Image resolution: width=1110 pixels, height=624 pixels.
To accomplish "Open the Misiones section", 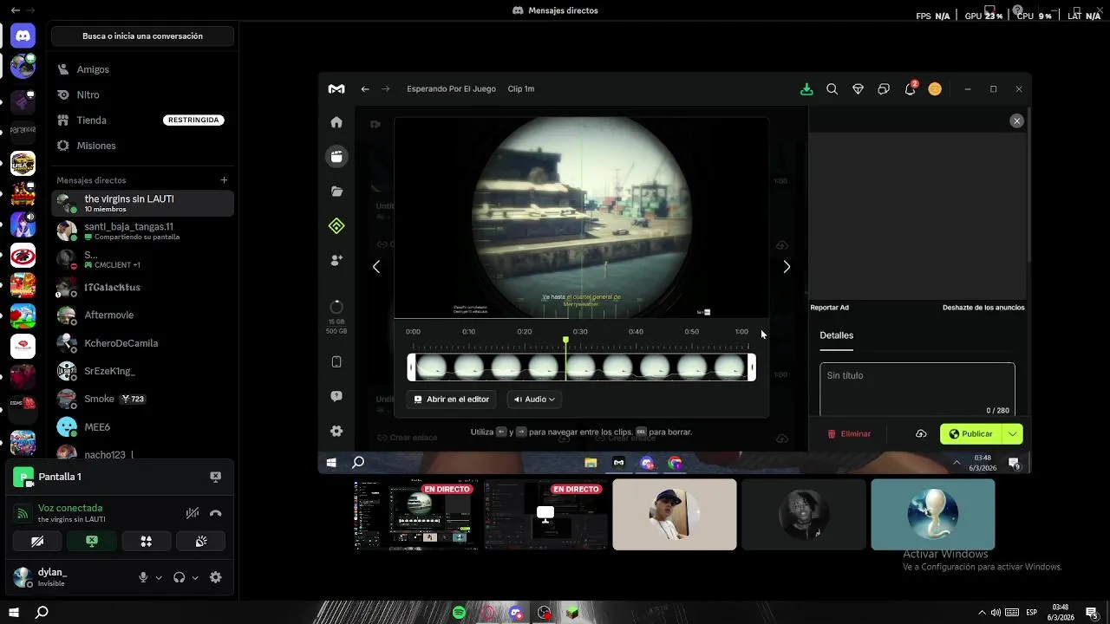I will [142, 146].
